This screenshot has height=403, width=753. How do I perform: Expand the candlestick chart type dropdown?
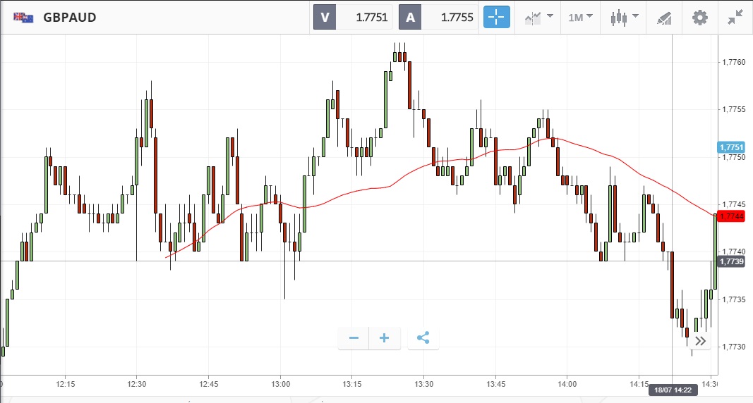coord(624,18)
